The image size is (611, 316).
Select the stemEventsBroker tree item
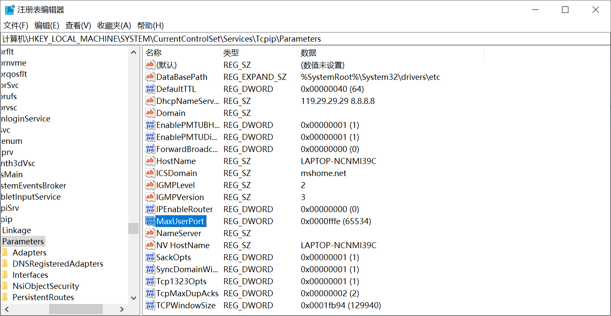coord(33,185)
